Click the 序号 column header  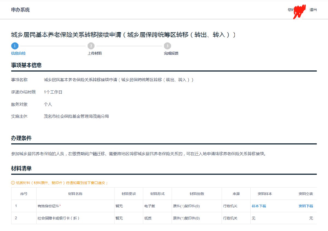pyautogui.click(x=24, y=194)
